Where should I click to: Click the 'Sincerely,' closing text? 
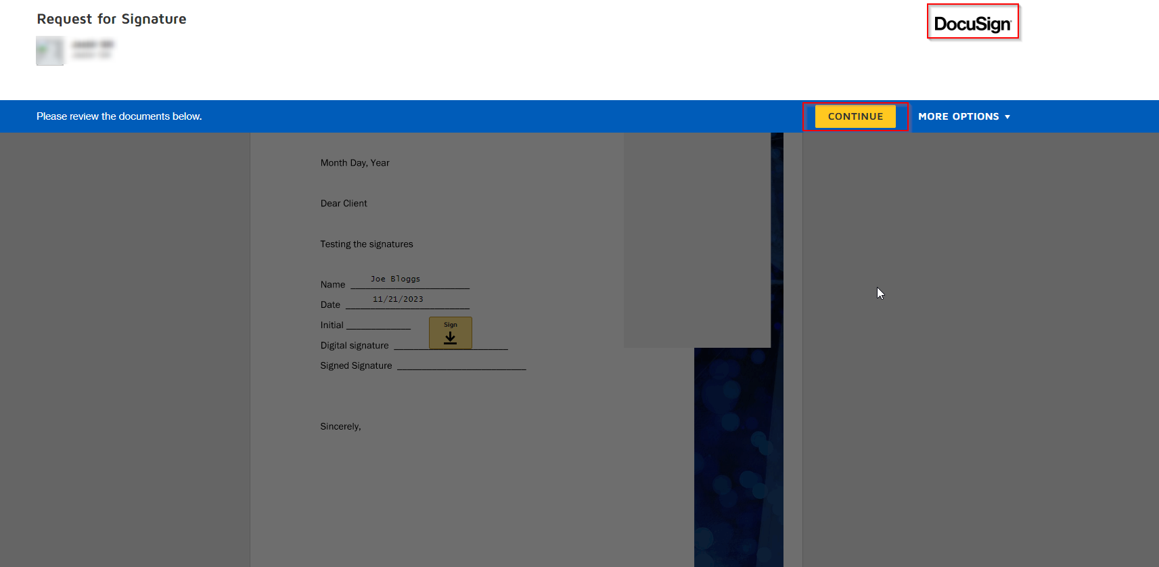click(340, 427)
